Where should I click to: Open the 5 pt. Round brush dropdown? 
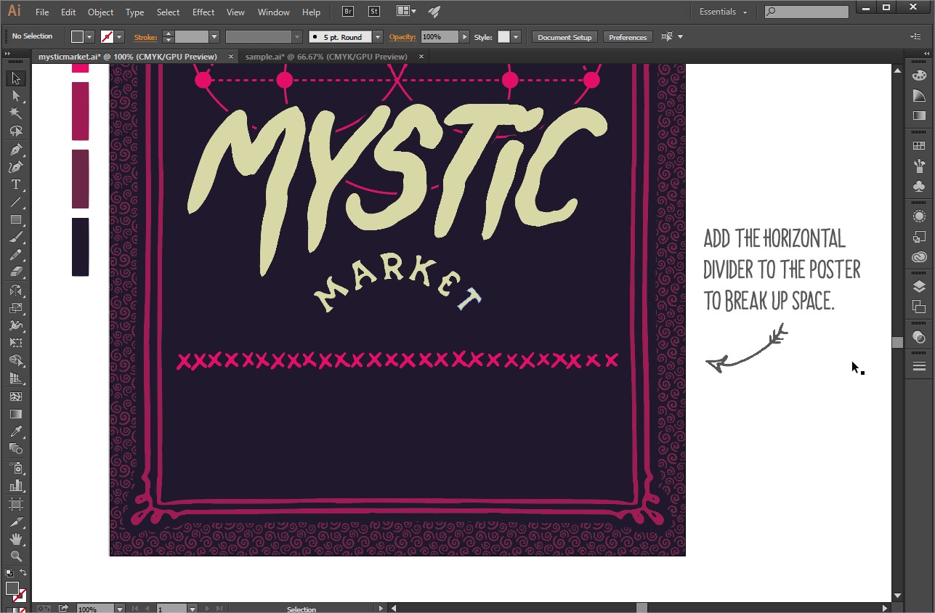(378, 37)
